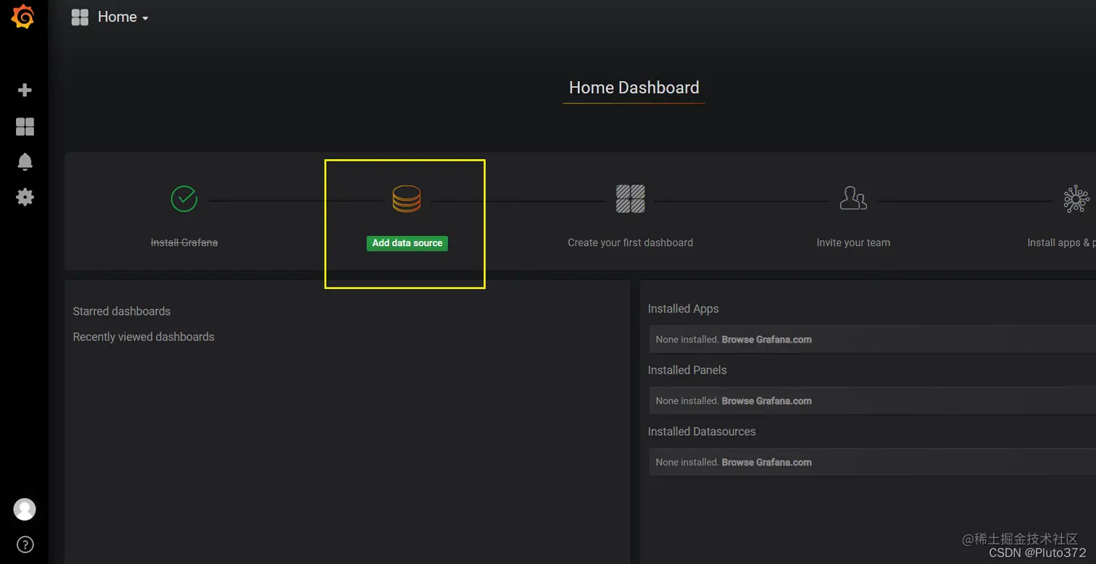1096x564 pixels.
Task: Click the Installed Datasources heading
Action: pos(702,432)
